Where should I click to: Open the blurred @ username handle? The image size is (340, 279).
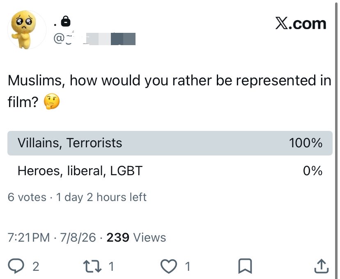pyautogui.click(x=94, y=39)
